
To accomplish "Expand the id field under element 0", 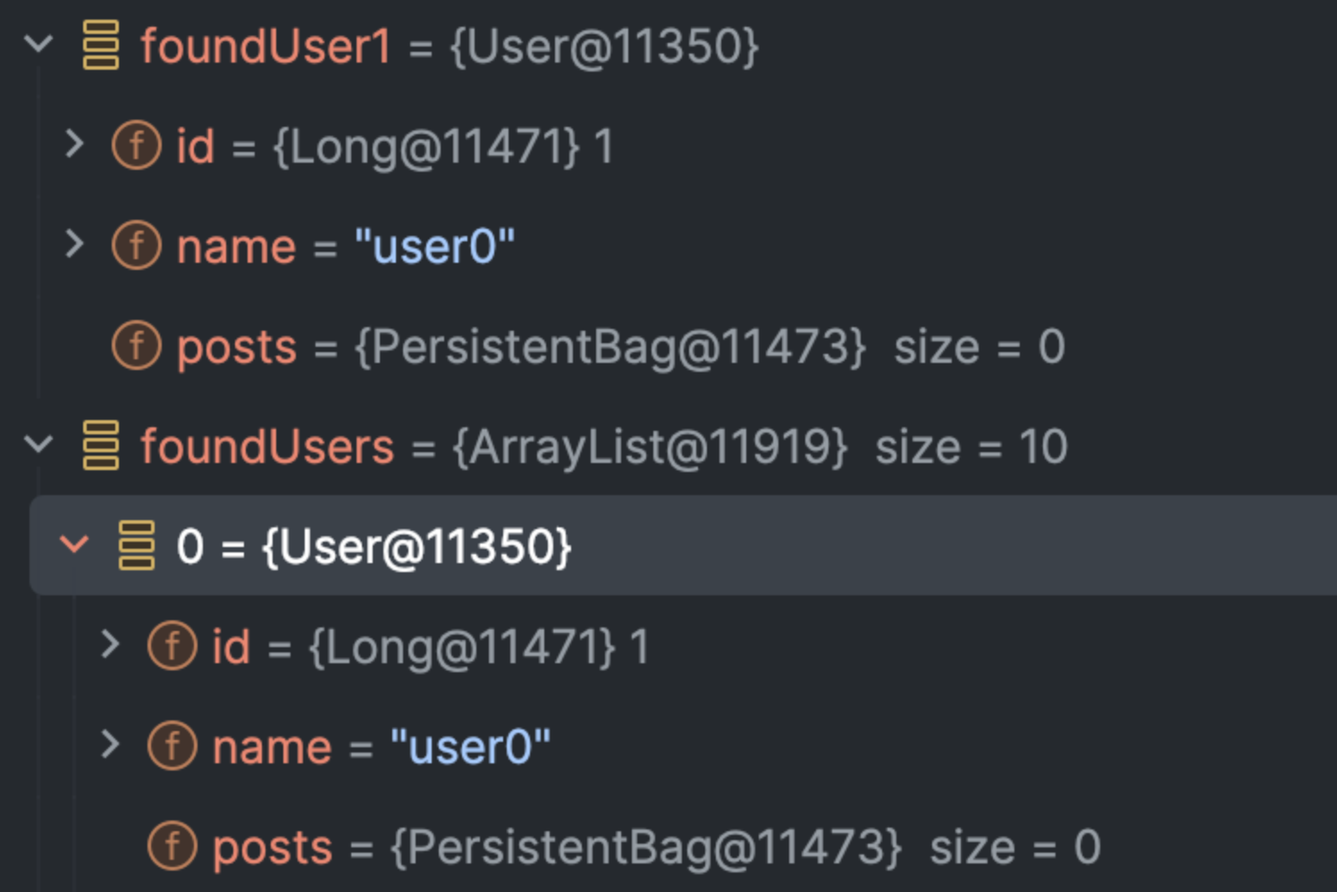I will [111, 644].
